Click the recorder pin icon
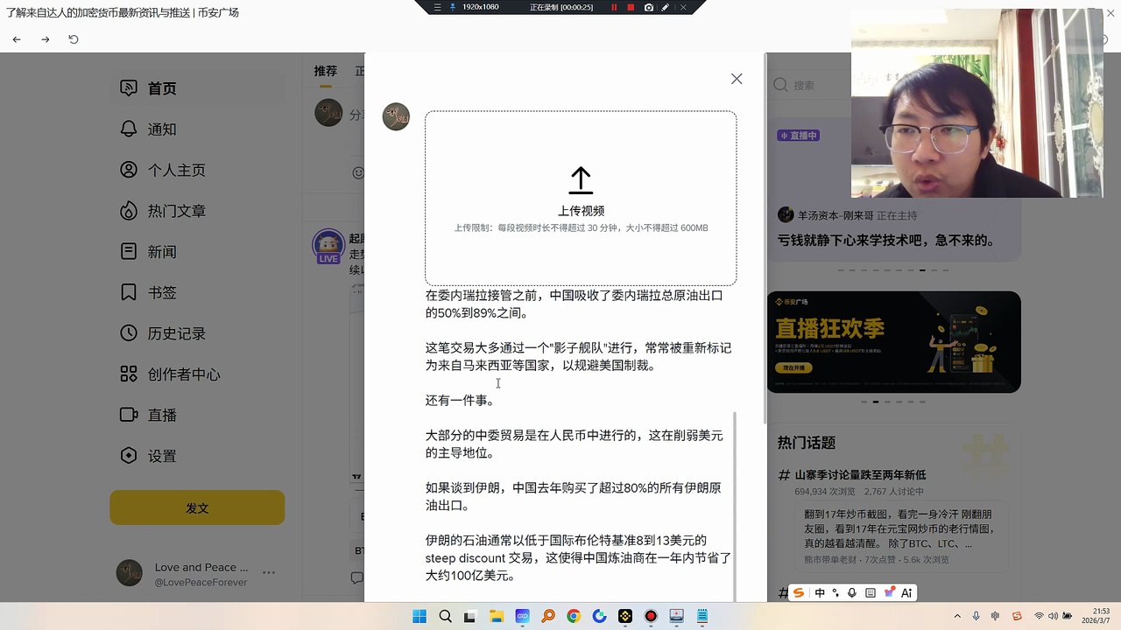Screen dimensions: 1121x630 pyautogui.click(x=453, y=7)
